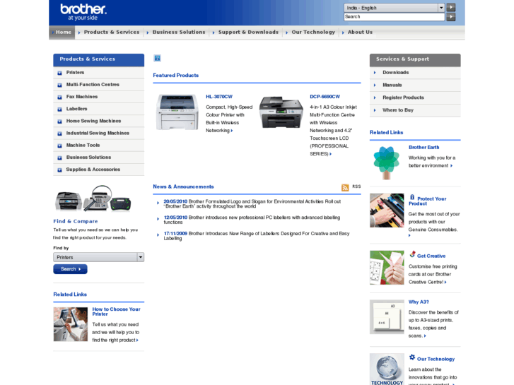Open the 17/11/2009 news item

coord(257,236)
